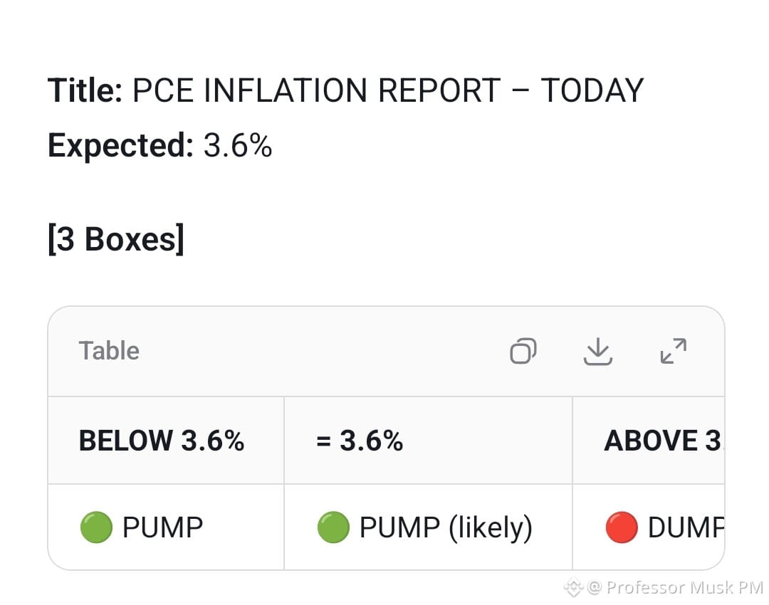The image size is (769, 605).
Task: Click the Expected: 3.6% line
Action: pos(160,146)
